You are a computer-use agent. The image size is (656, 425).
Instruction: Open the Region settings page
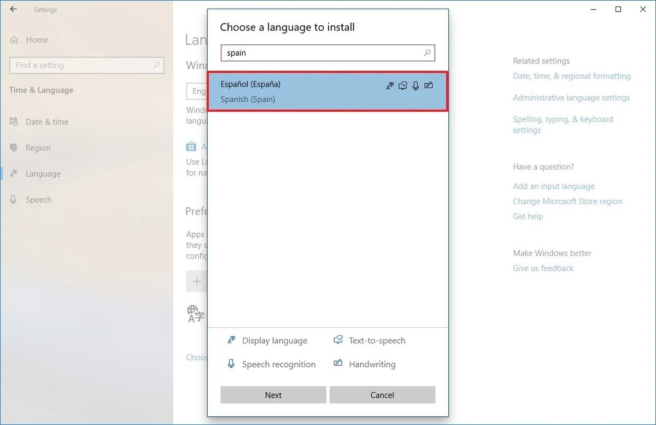38,148
